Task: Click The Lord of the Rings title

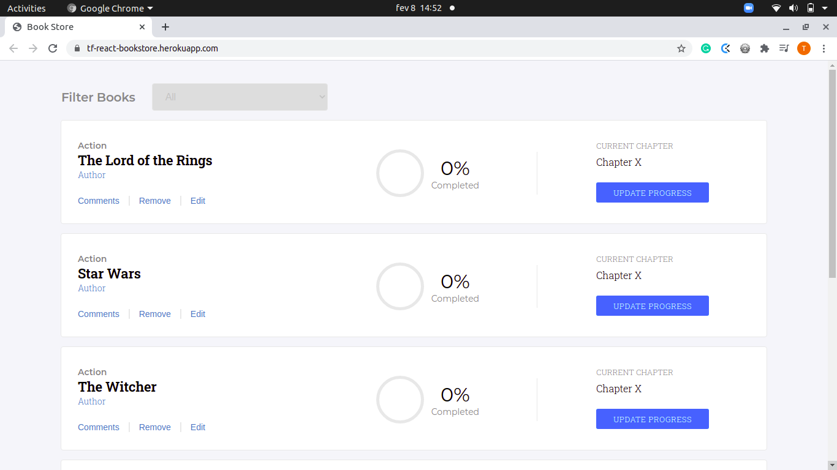Action: coord(145,160)
